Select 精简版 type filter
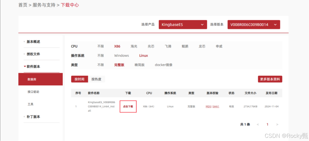Viewport: 309px width, 141px height. pyautogui.click(x=140, y=65)
